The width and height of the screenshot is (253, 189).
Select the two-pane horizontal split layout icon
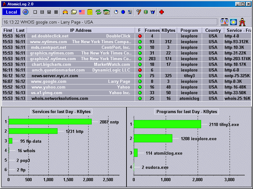42,12
